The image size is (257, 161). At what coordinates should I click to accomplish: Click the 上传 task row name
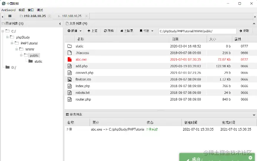pos(69,129)
